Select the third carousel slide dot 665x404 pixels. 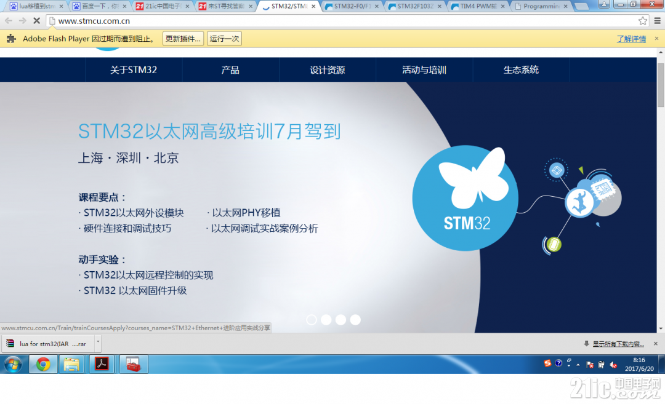[x=341, y=320]
